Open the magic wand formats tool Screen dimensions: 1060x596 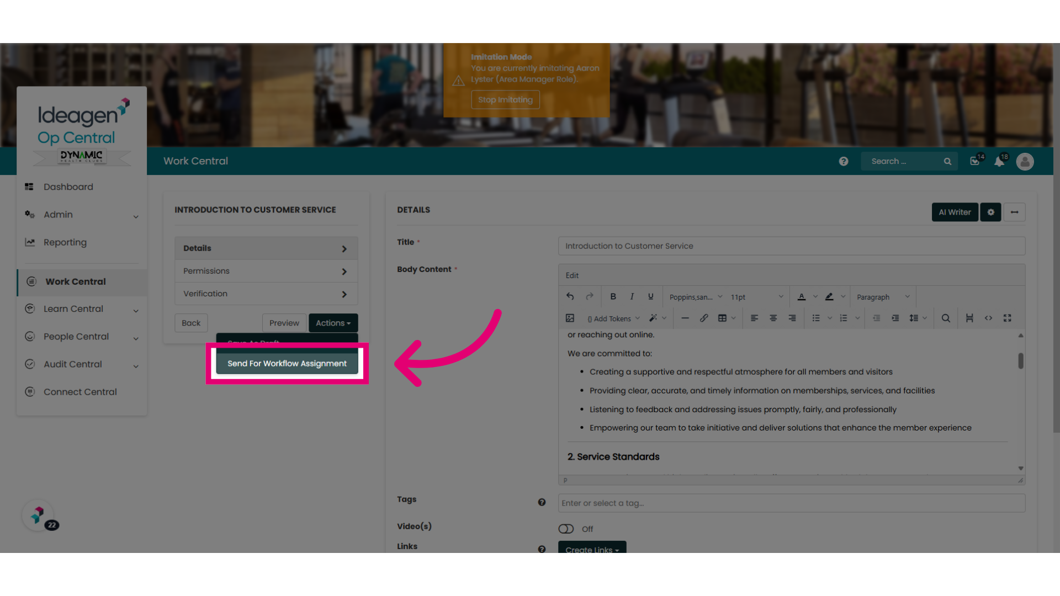[x=653, y=318]
